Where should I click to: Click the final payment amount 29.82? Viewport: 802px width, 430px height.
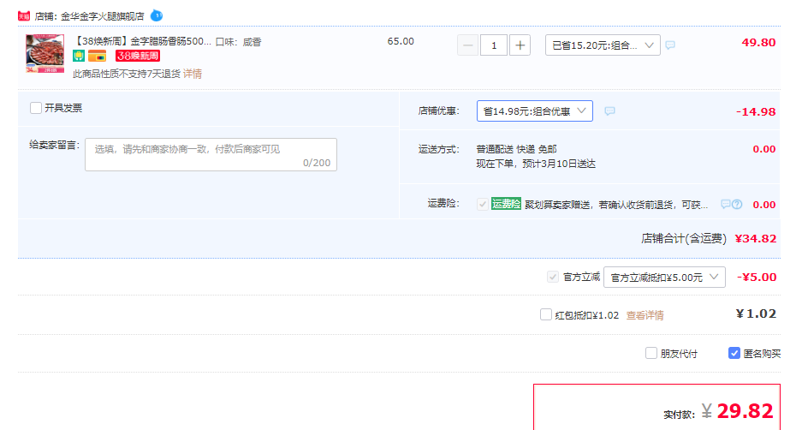point(745,410)
